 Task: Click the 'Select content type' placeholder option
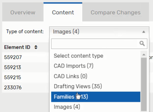[79, 56]
